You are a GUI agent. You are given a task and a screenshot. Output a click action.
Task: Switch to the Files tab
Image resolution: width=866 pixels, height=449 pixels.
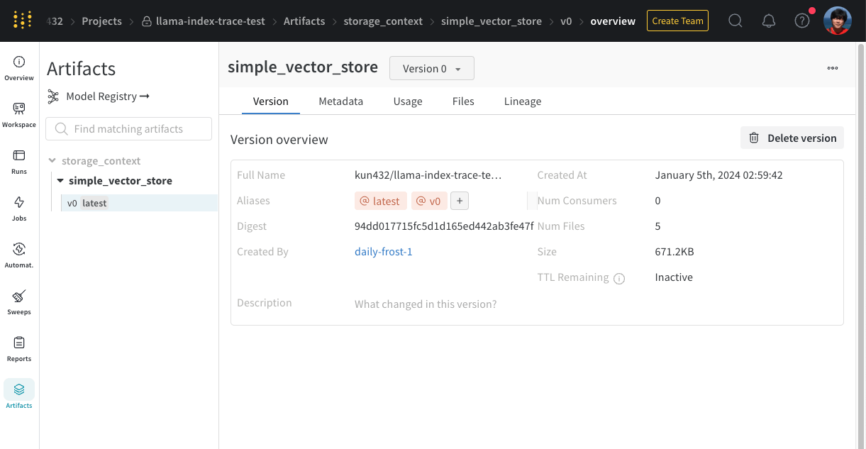[463, 101]
